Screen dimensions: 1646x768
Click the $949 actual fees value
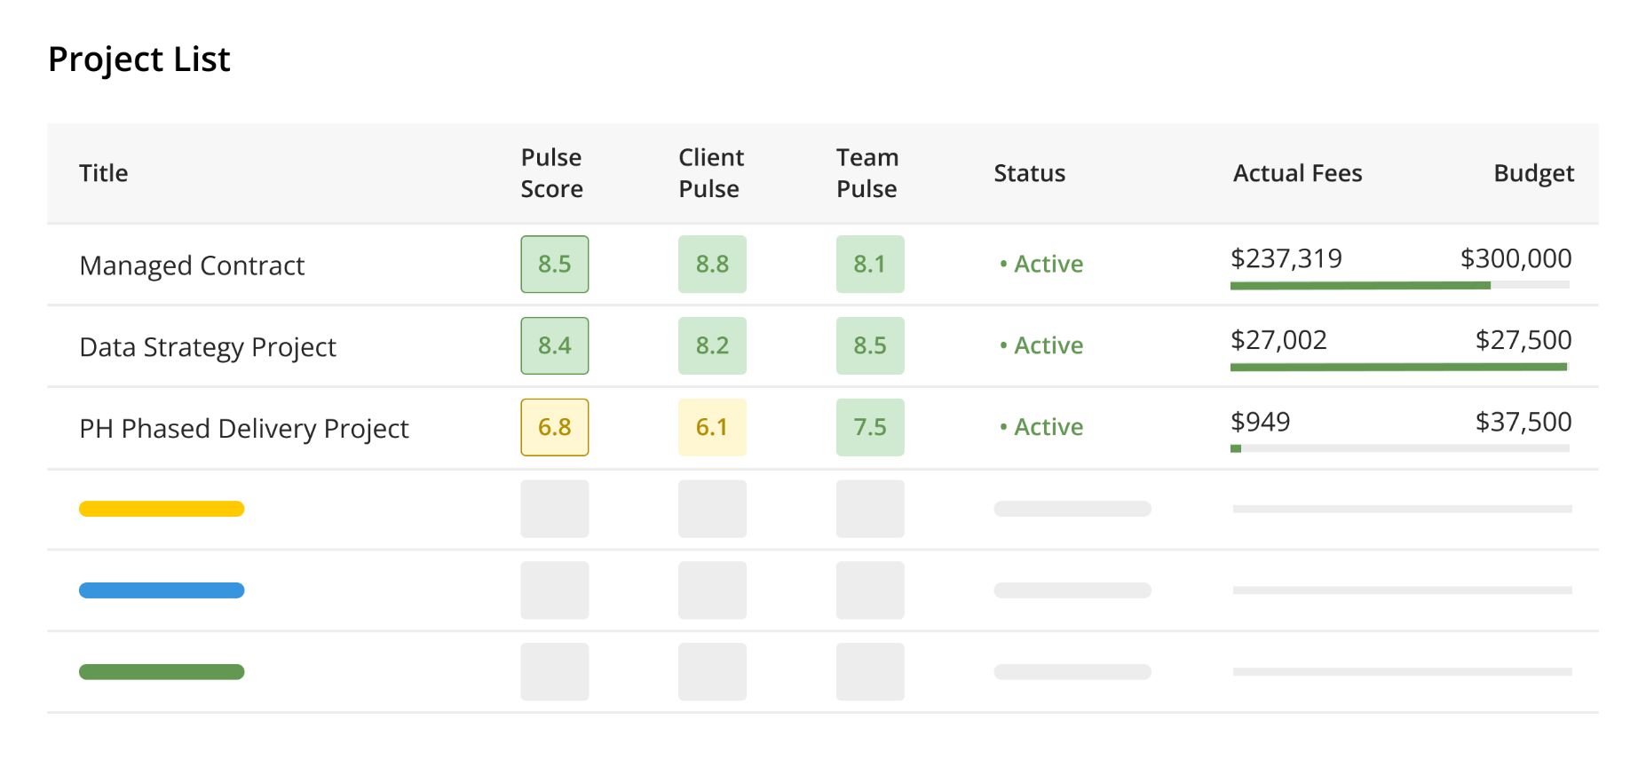tap(1260, 422)
